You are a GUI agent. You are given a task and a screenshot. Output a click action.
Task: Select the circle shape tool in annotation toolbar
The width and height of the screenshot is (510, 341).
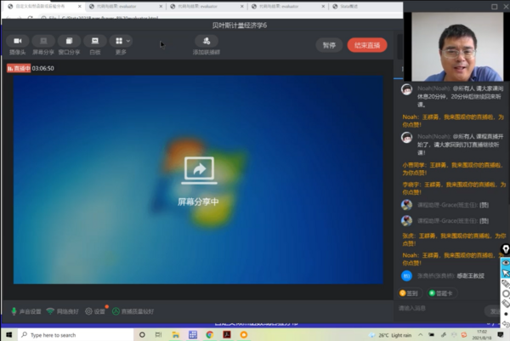(506, 294)
